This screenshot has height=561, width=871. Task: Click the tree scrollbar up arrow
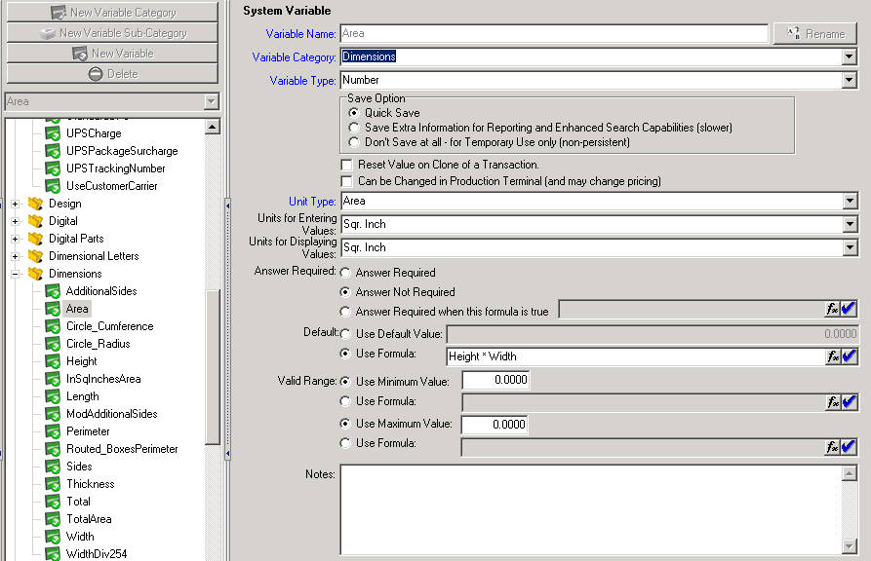213,127
